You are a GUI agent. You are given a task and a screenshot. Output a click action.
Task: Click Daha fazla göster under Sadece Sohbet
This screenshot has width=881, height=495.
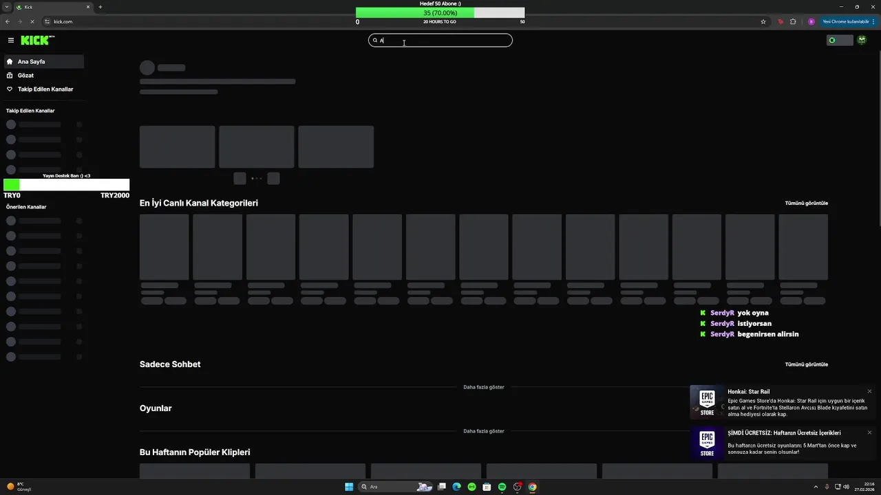coord(484,387)
